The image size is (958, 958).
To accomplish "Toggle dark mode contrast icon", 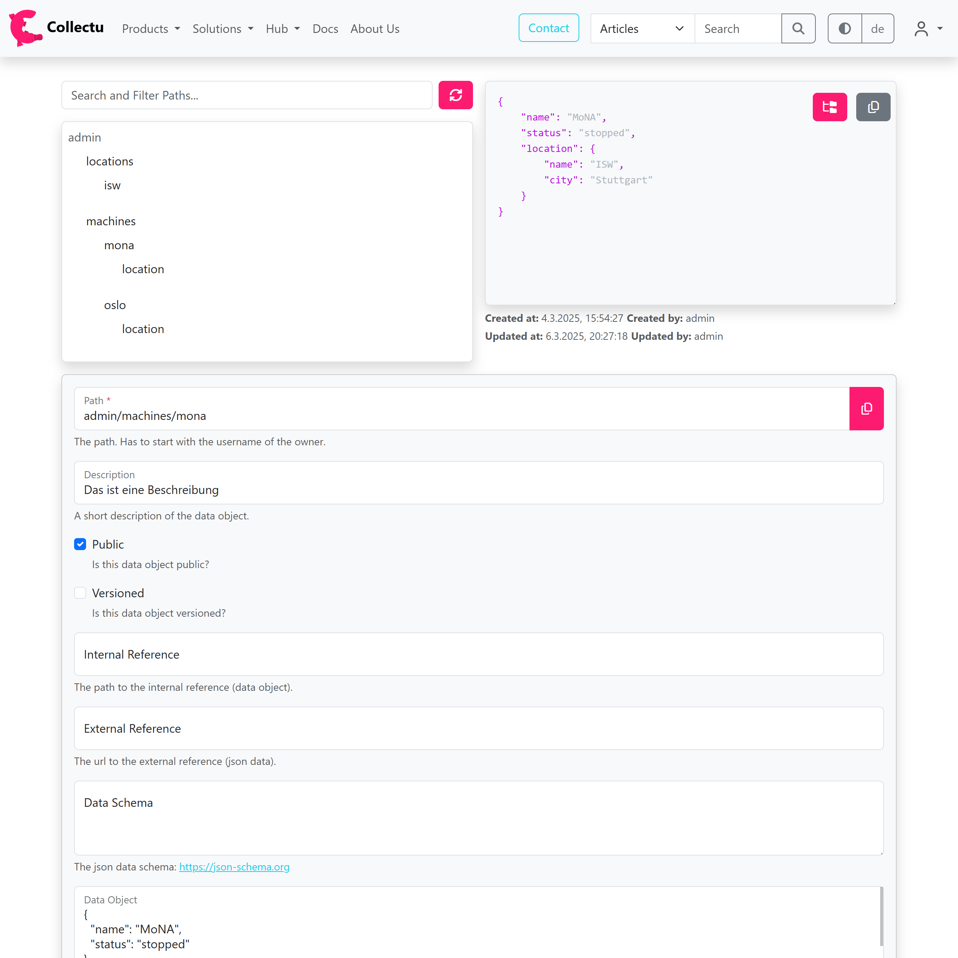I will 845,28.
